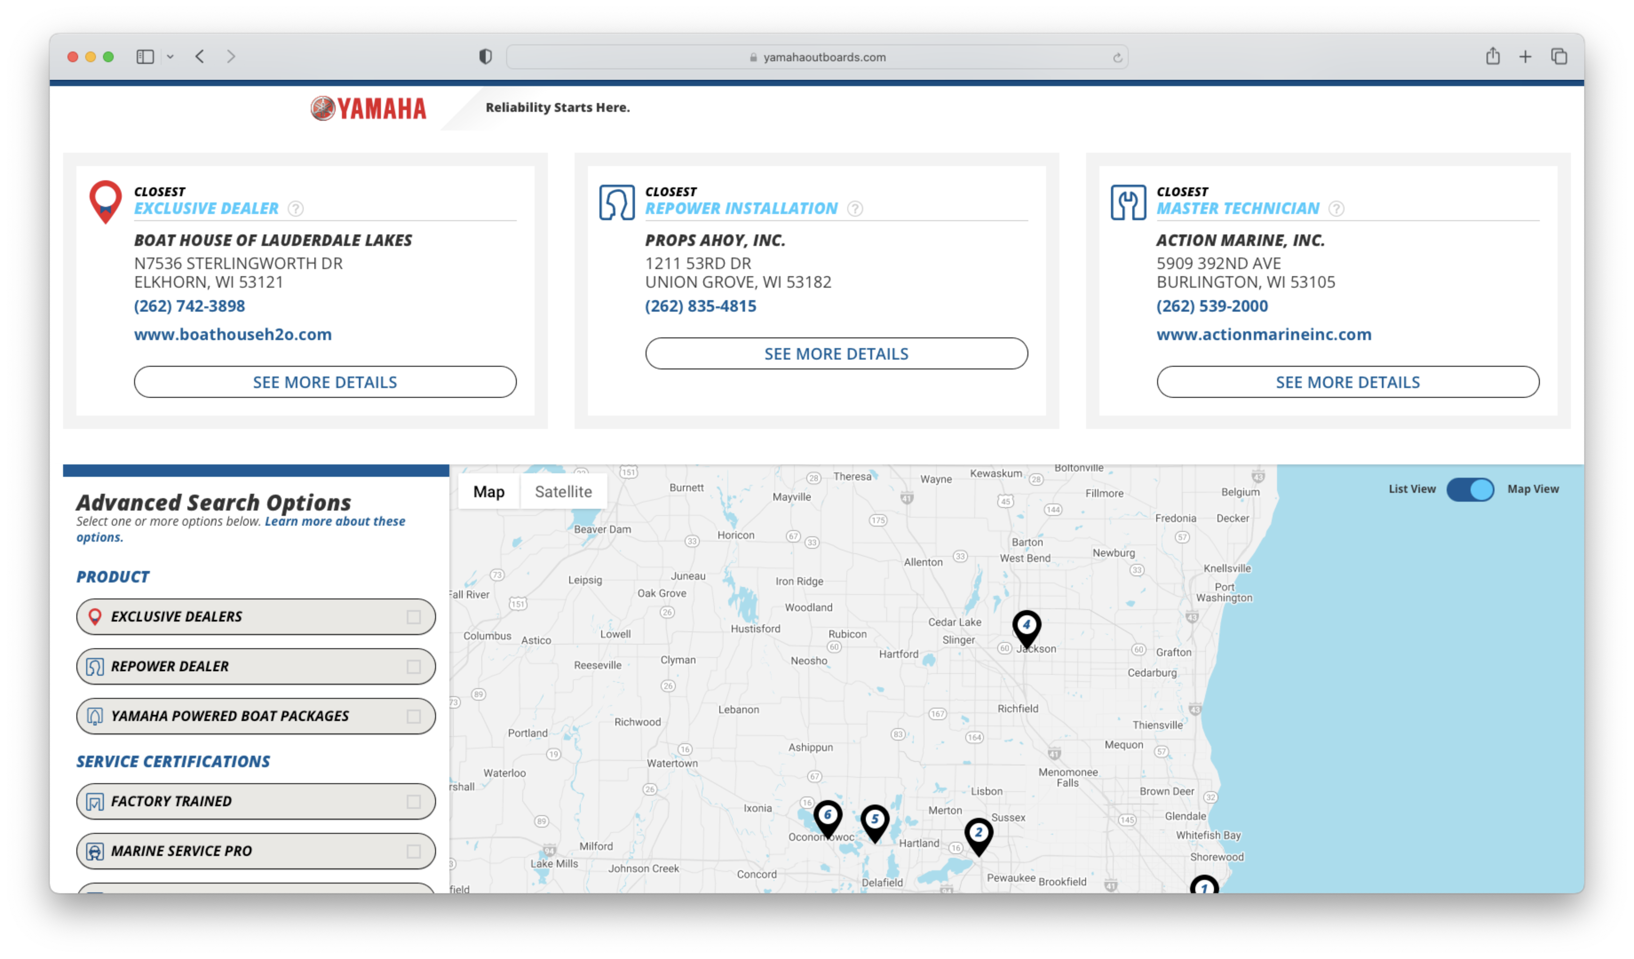The width and height of the screenshot is (1634, 959).
Task: Click the Map View label
Action: click(1533, 490)
